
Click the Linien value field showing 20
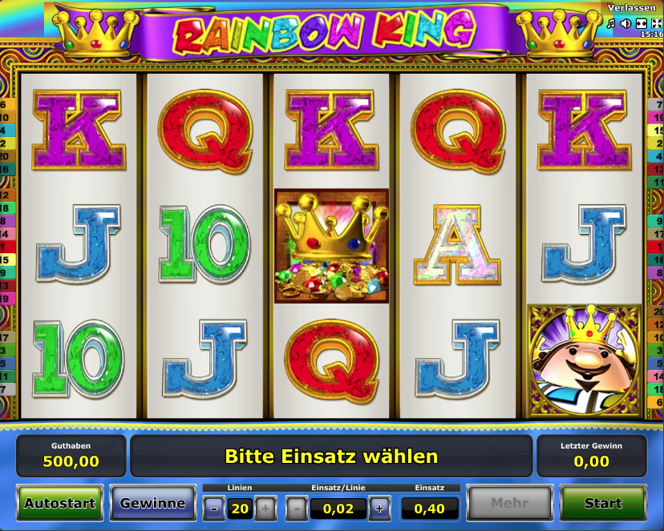pos(240,509)
